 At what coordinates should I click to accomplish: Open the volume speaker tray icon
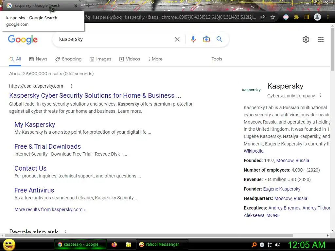(x=278, y=245)
